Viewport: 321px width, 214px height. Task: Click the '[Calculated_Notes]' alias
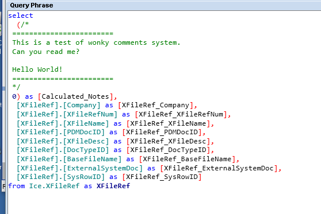click(75, 96)
